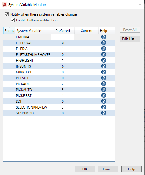
Task: Select the PICKADD row
Action: pos(59,84)
